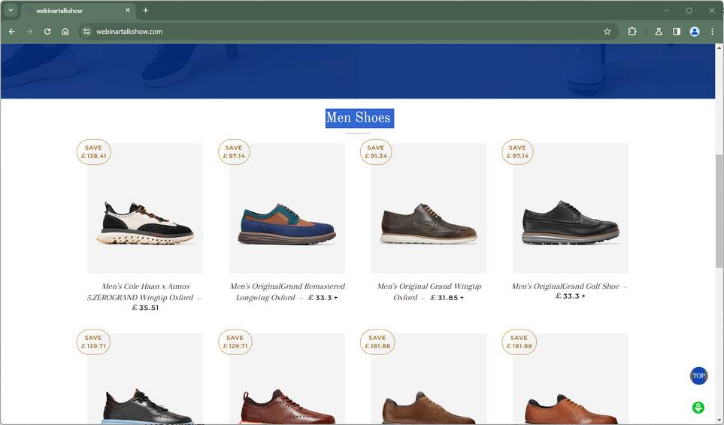The width and height of the screenshot is (724, 425).
Task: Open the Cole Haan x Atmos Oxford shoe image
Action: coord(145,208)
